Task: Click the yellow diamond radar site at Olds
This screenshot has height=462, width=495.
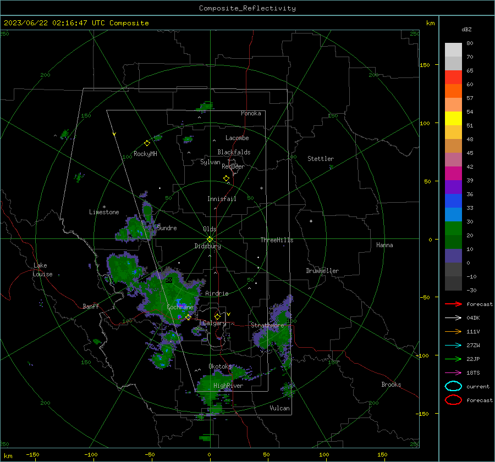Action: 210,240
